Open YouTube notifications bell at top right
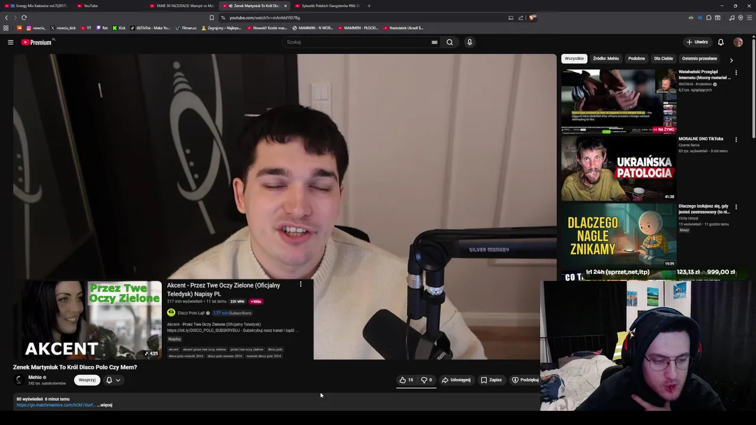The width and height of the screenshot is (756, 425). point(721,42)
